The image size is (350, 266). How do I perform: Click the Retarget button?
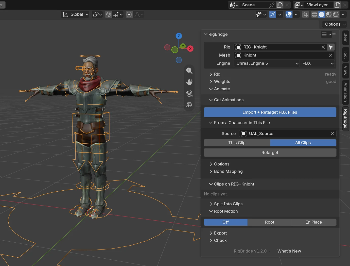pyautogui.click(x=270, y=153)
